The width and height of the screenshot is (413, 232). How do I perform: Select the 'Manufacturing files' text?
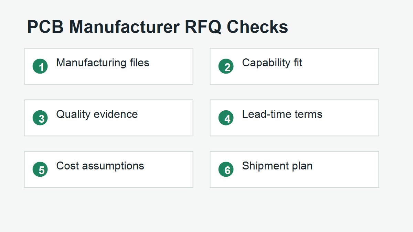[103, 63]
